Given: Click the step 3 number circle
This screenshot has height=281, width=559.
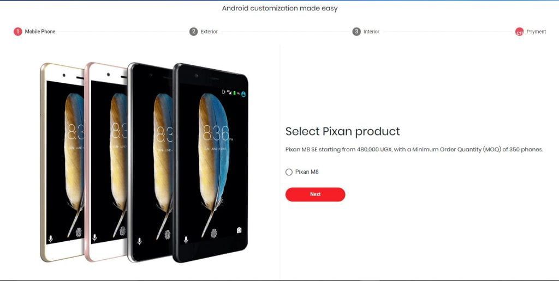Looking at the screenshot, I should [x=356, y=32].
